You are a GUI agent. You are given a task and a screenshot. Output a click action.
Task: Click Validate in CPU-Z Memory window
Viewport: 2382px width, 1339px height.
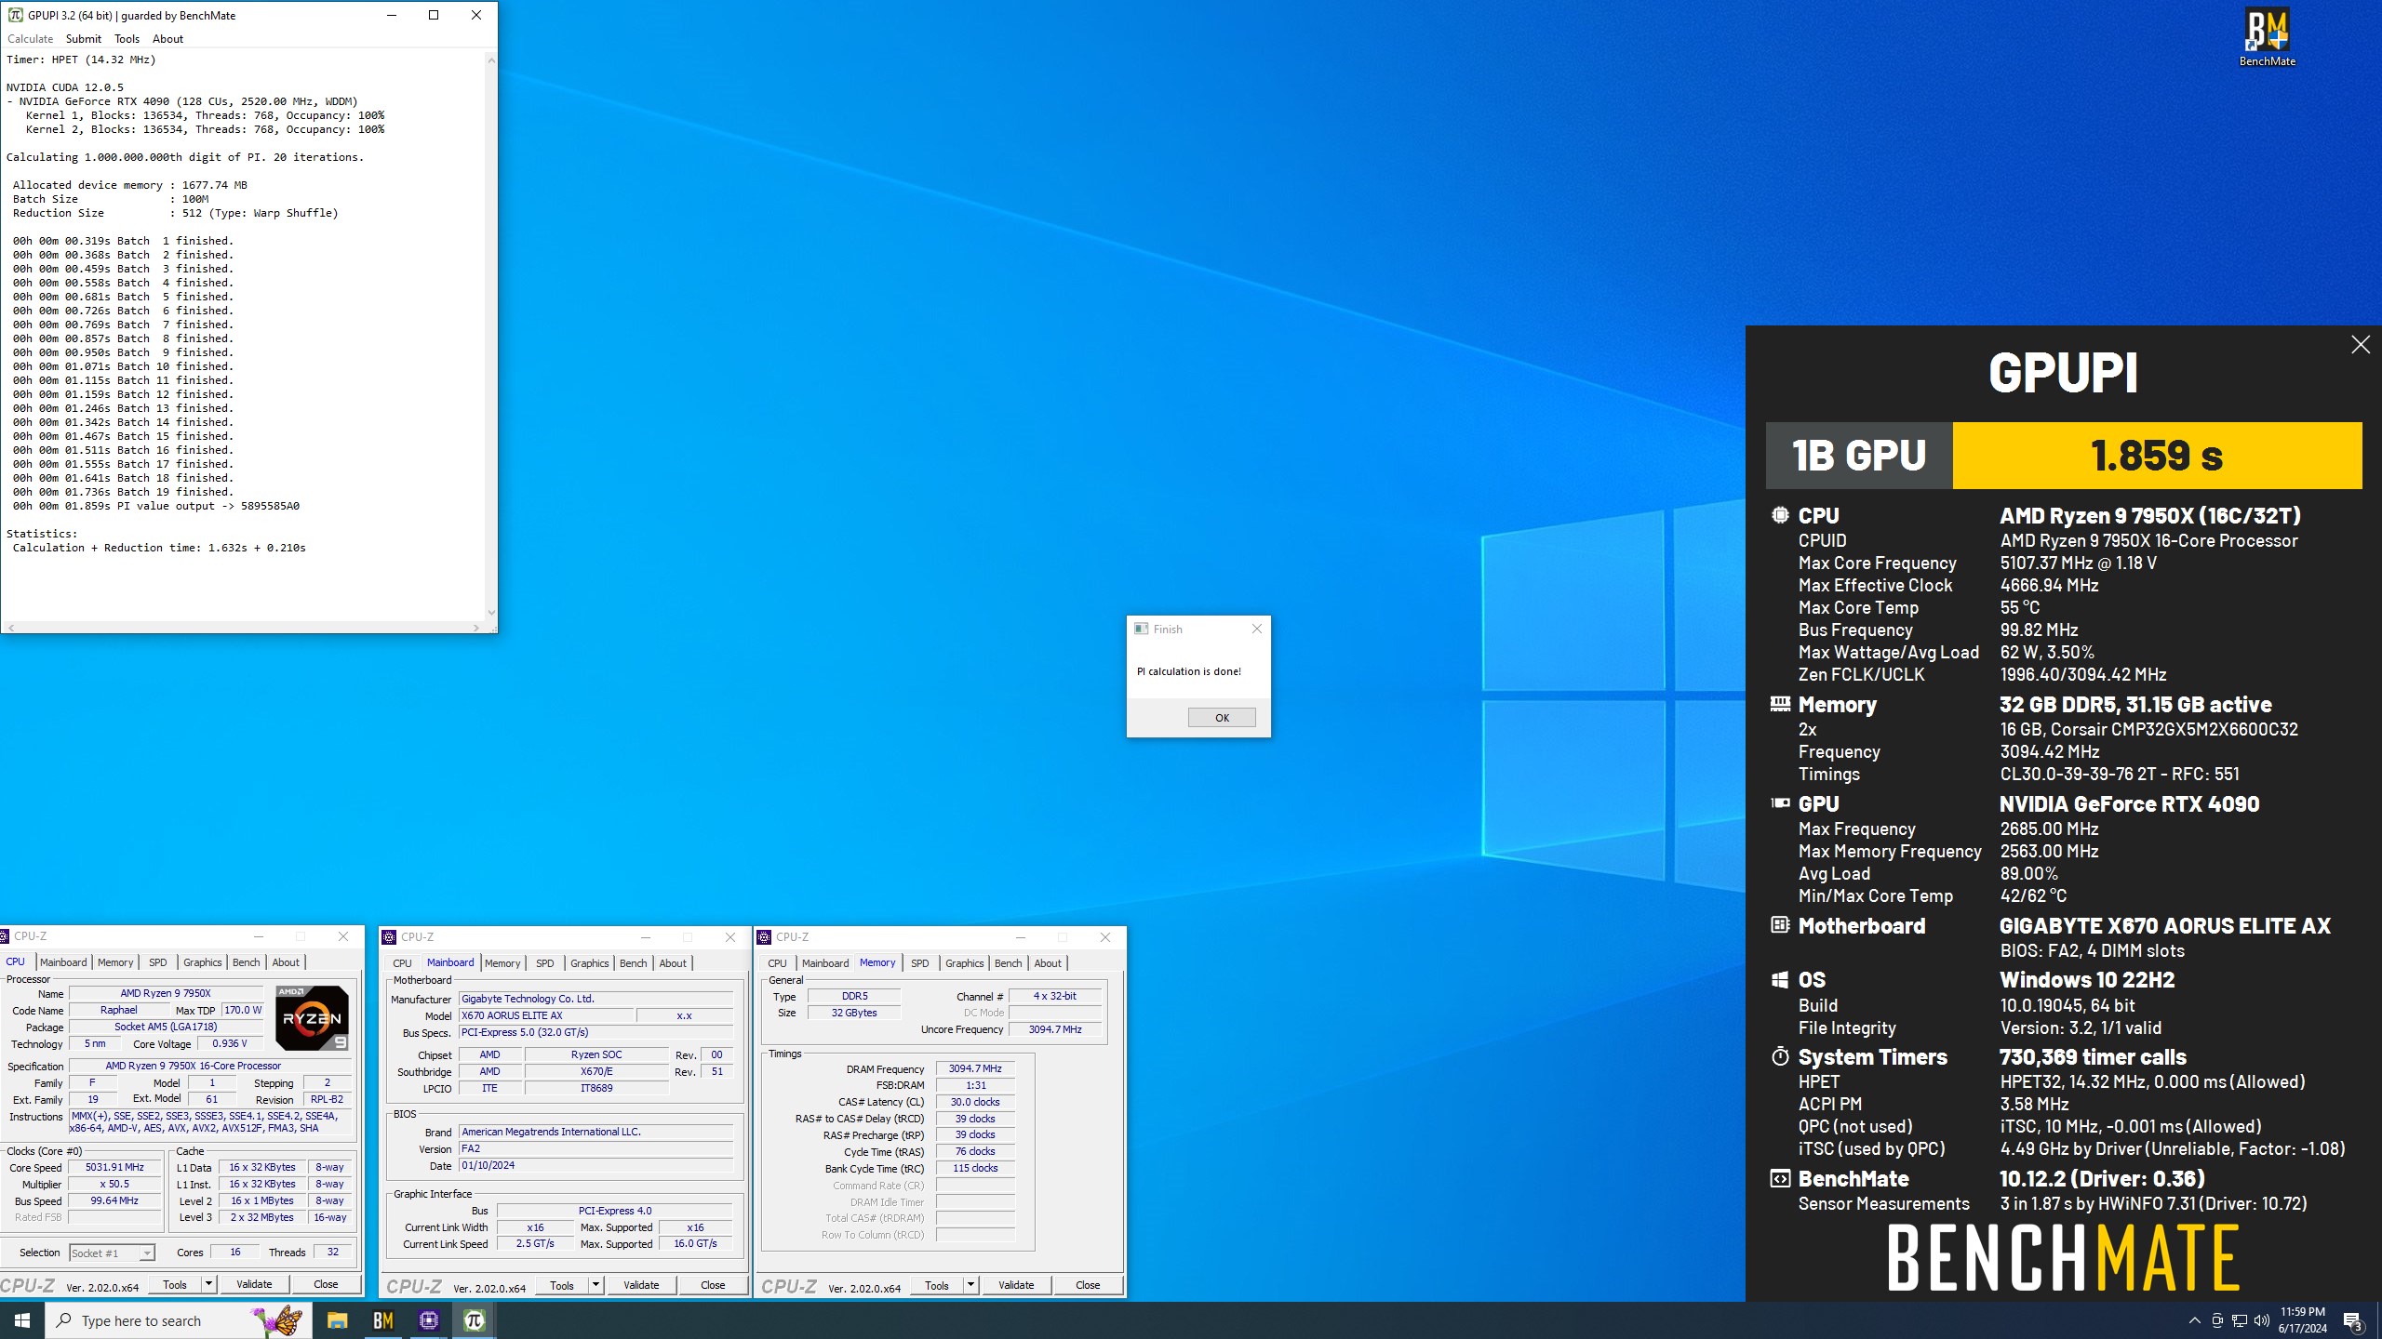[x=1016, y=1285]
